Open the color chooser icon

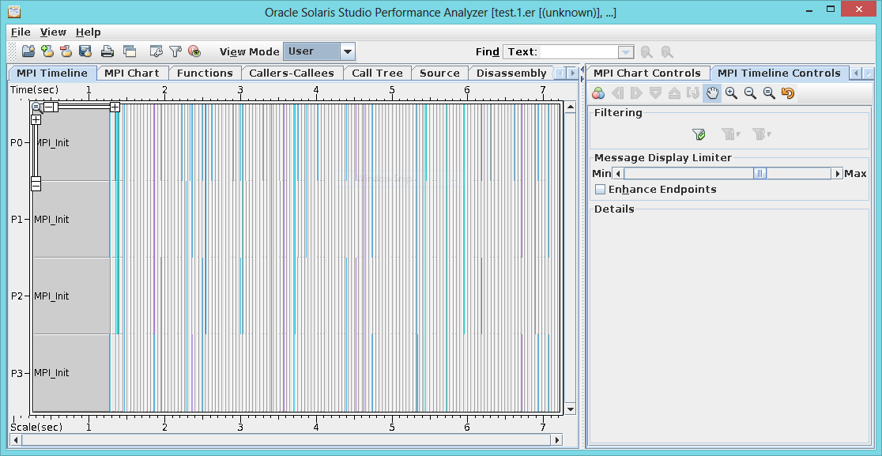click(598, 93)
